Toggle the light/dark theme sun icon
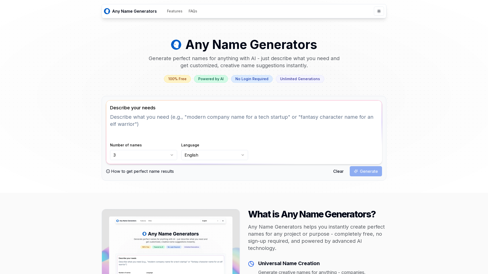Screen dimensions: 488x274 tap(379, 11)
